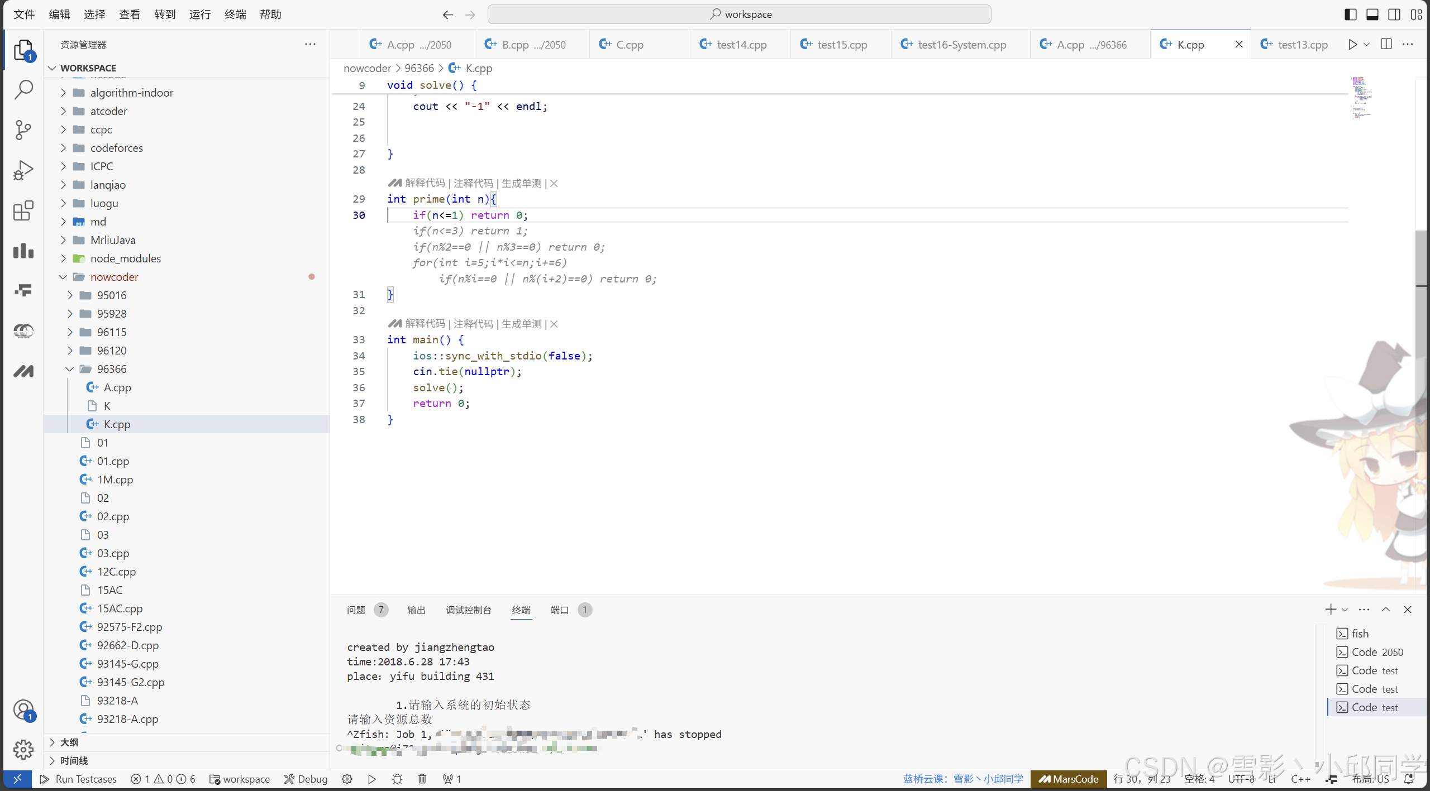This screenshot has width=1430, height=791.
Task: Open the 终端 menu in menu bar
Action: coord(235,15)
